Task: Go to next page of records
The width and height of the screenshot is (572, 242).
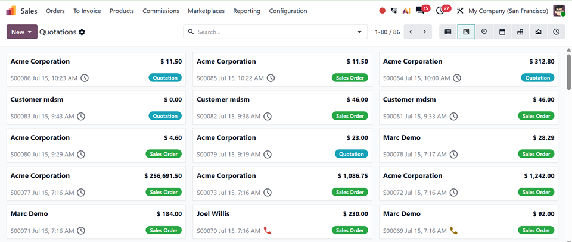Action: 425,32
